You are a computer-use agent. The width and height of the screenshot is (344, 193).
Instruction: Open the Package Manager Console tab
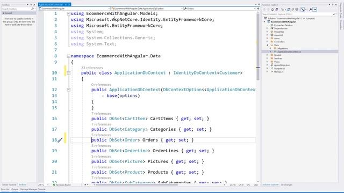tap(33, 189)
